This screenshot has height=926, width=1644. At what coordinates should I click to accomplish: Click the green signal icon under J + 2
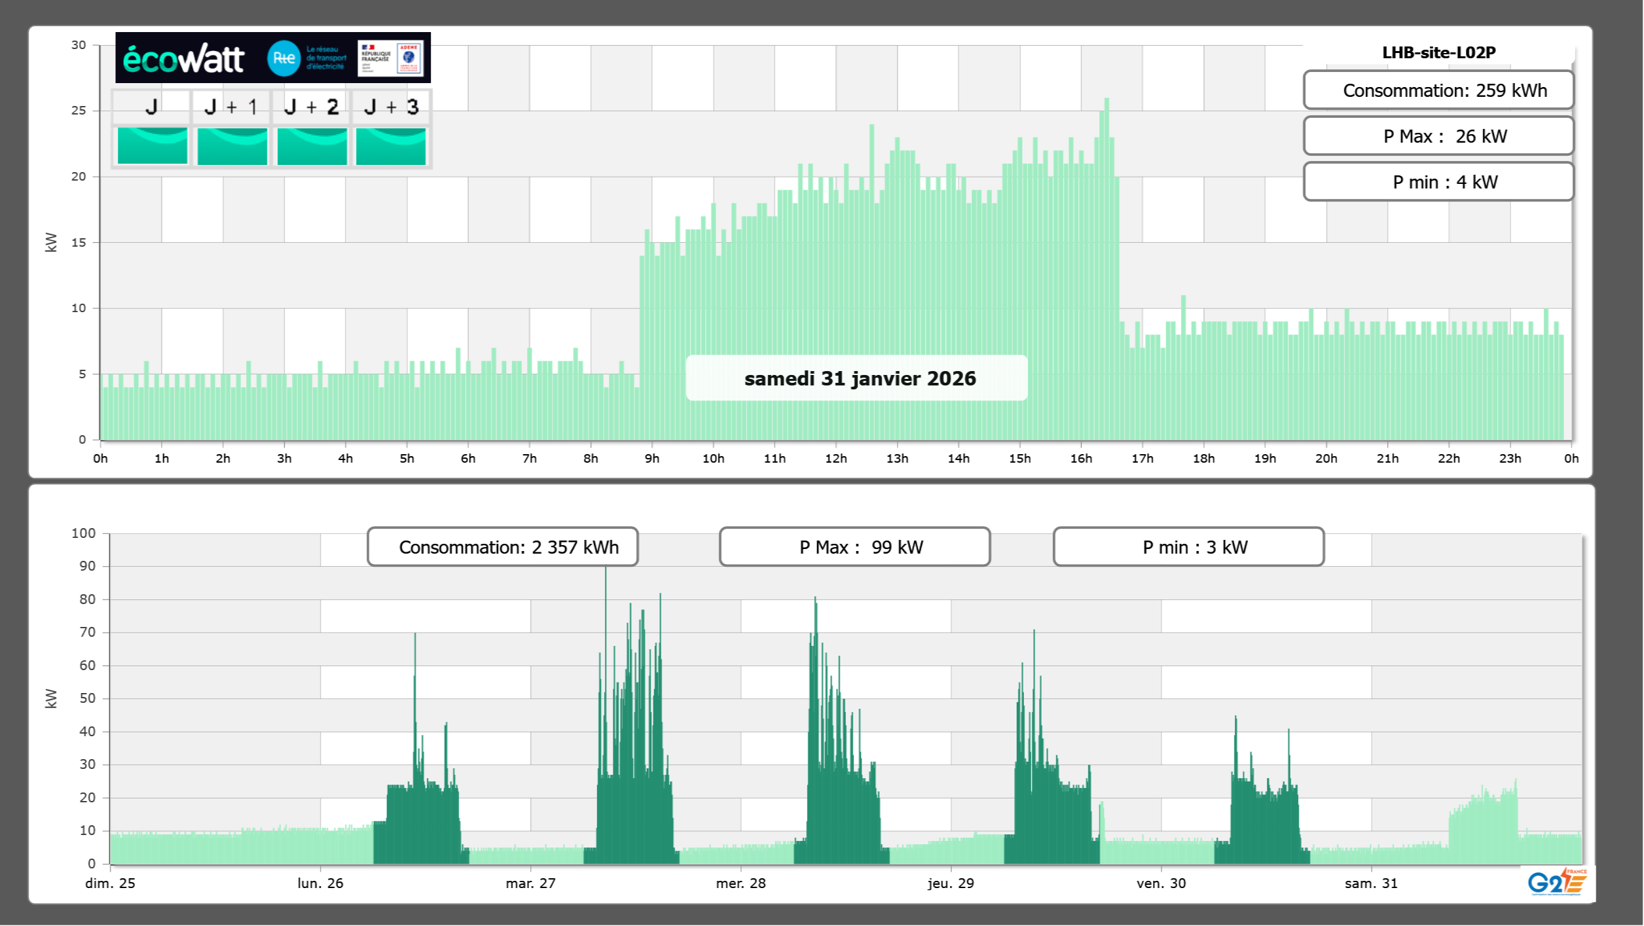(312, 145)
